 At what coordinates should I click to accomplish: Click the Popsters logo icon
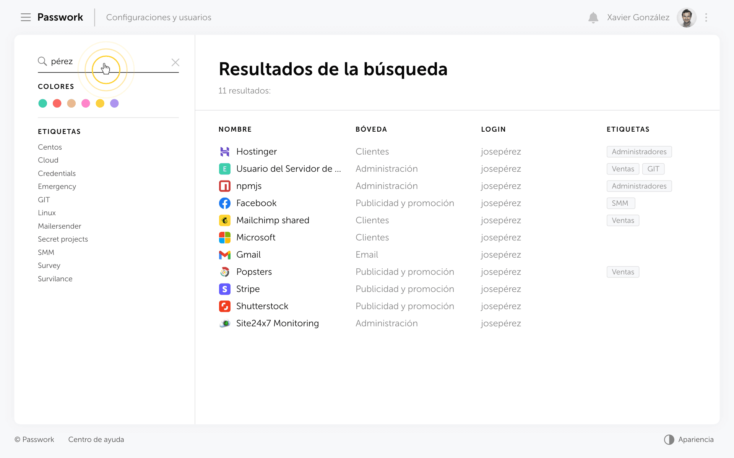tap(225, 272)
